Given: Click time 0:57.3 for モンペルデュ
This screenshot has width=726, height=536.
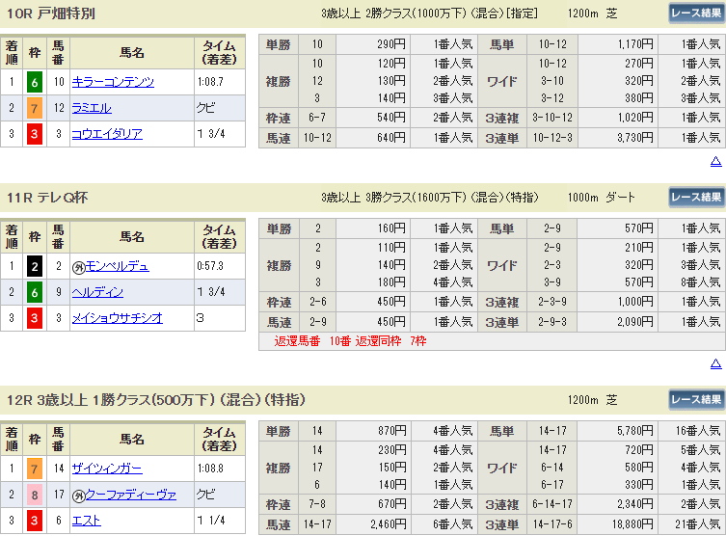Looking at the screenshot, I should 210,266.
